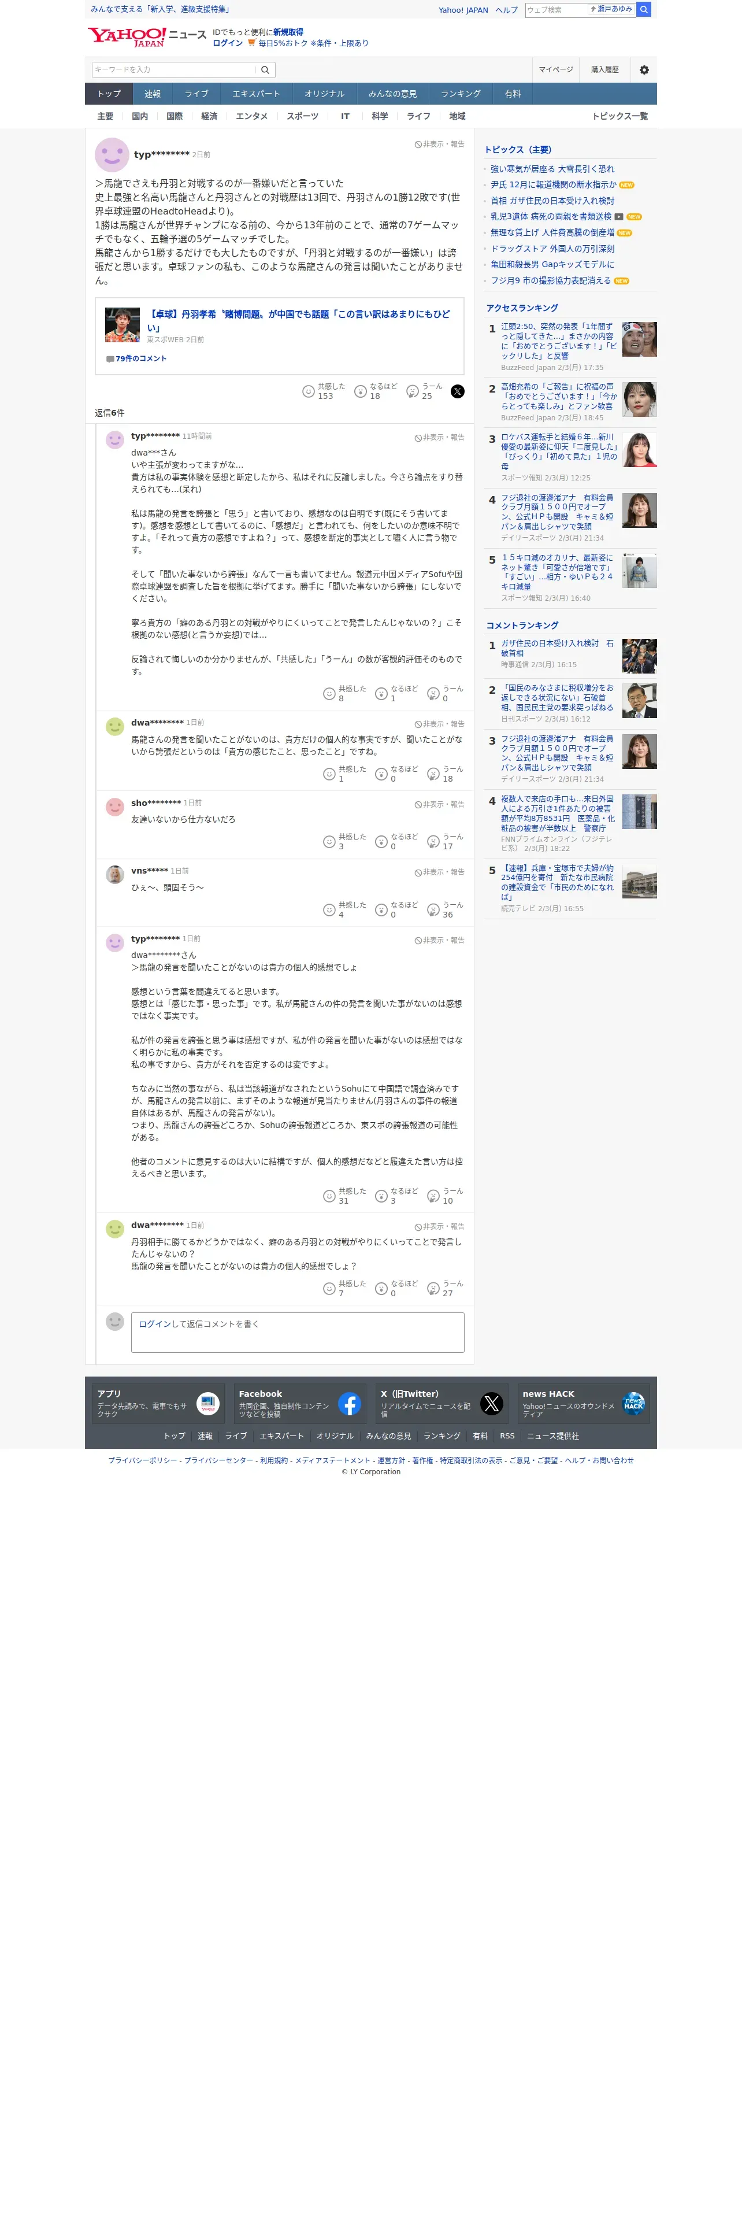Click the 瀬戸あゆみ search suggestion
Image resolution: width=742 pixels, height=2227 pixels.
[x=611, y=9]
